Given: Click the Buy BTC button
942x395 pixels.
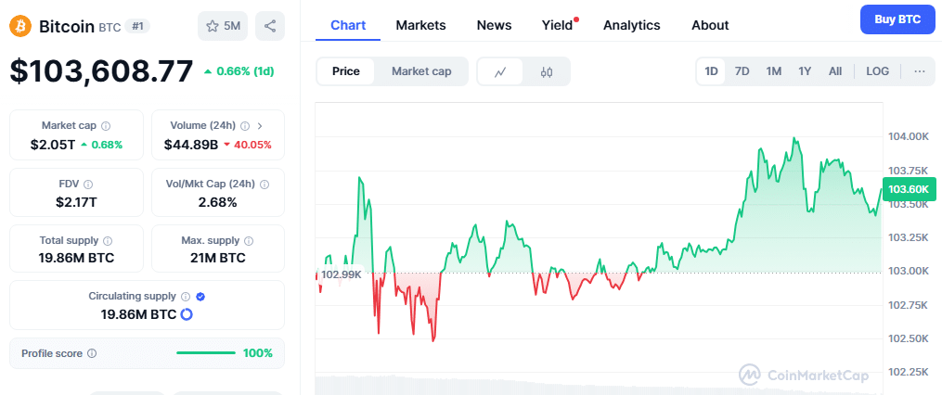Looking at the screenshot, I should pyautogui.click(x=897, y=19).
